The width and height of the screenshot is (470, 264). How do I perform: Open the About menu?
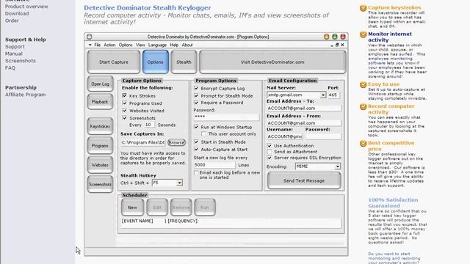coord(187,45)
